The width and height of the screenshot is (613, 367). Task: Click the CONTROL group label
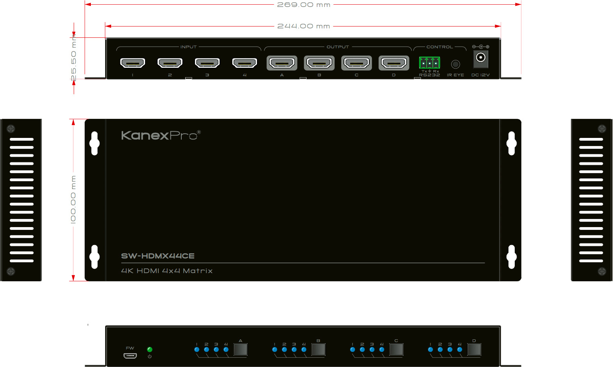[440, 47]
